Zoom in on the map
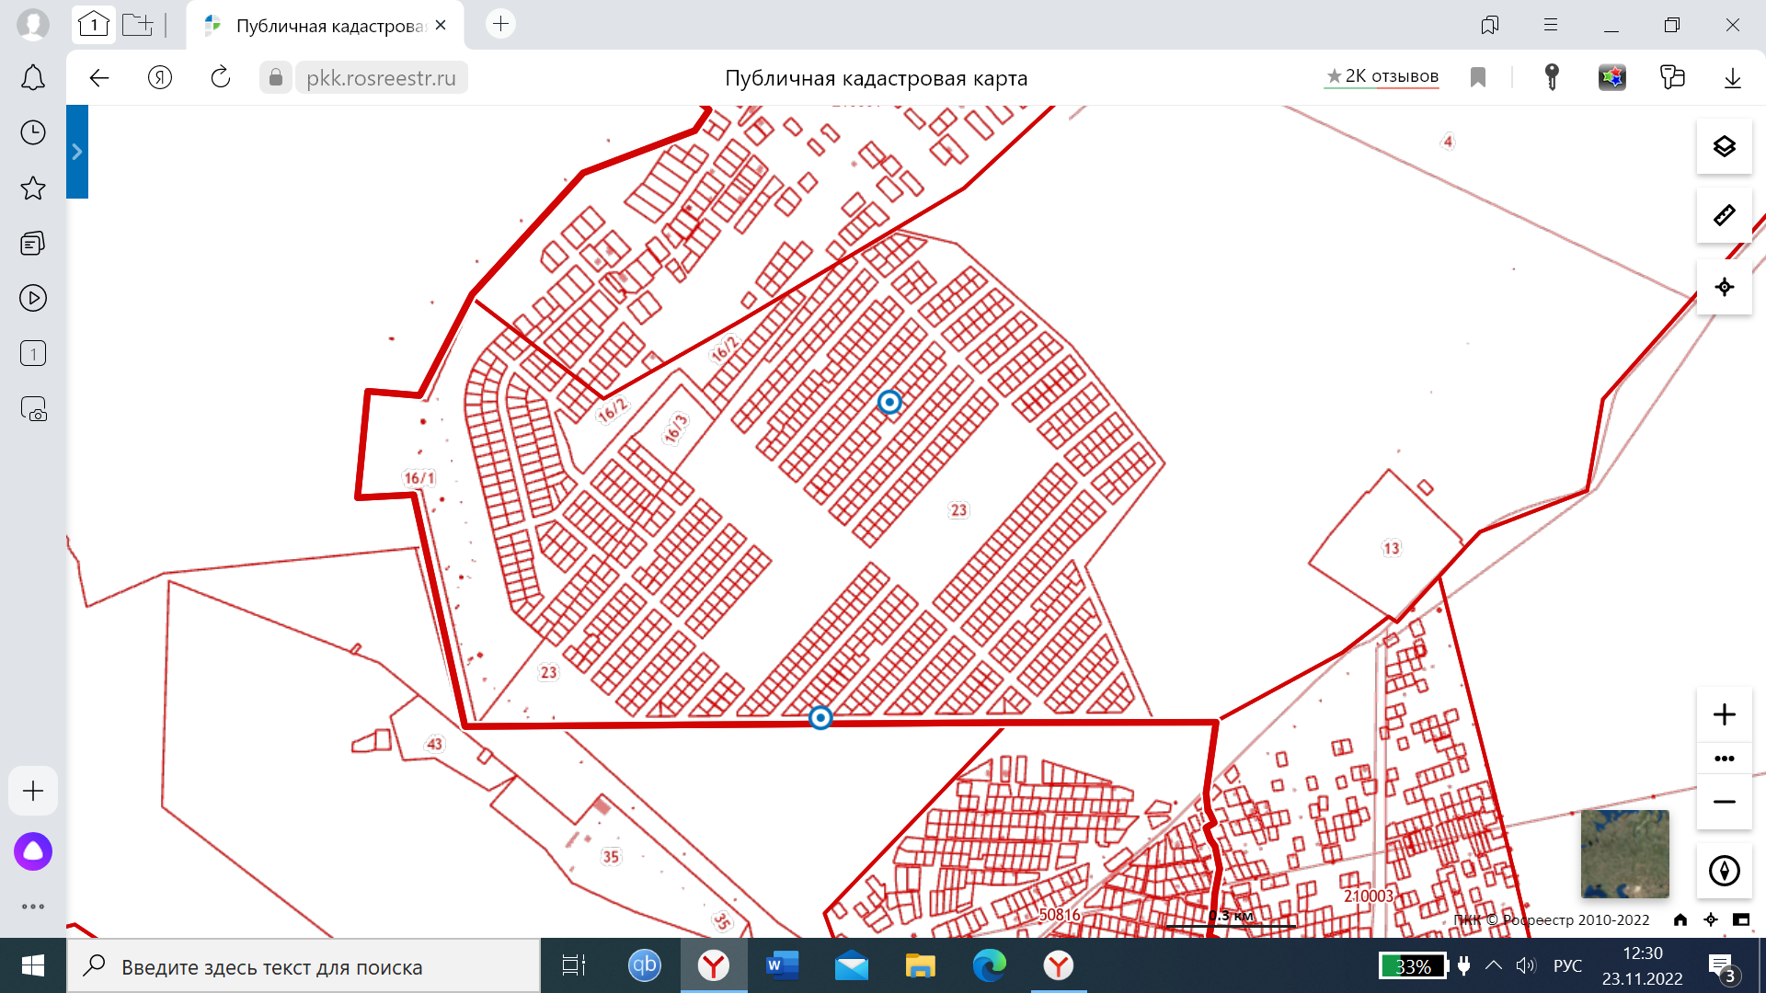 tap(1724, 714)
